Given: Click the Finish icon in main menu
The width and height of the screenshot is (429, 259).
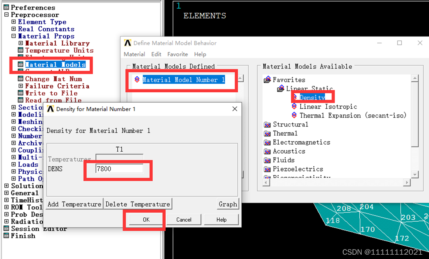Looking at the screenshot, I should coord(6,235).
